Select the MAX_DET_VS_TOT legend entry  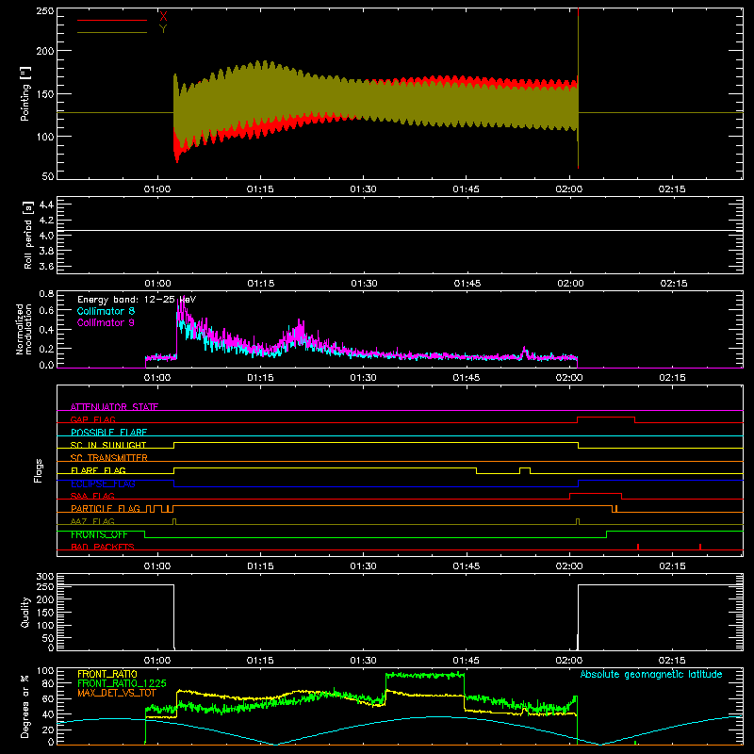117,693
